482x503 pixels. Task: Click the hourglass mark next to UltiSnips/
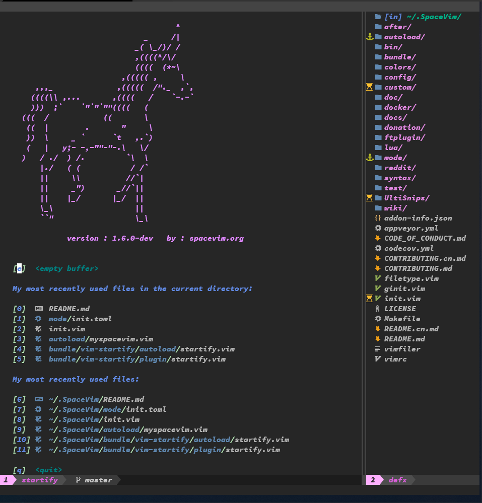[x=369, y=198]
